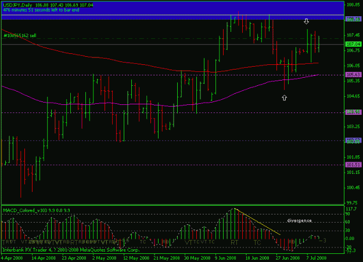Click the 106.05 price scale value
This screenshot has height=262, width=363.
[x=353, y=65]
